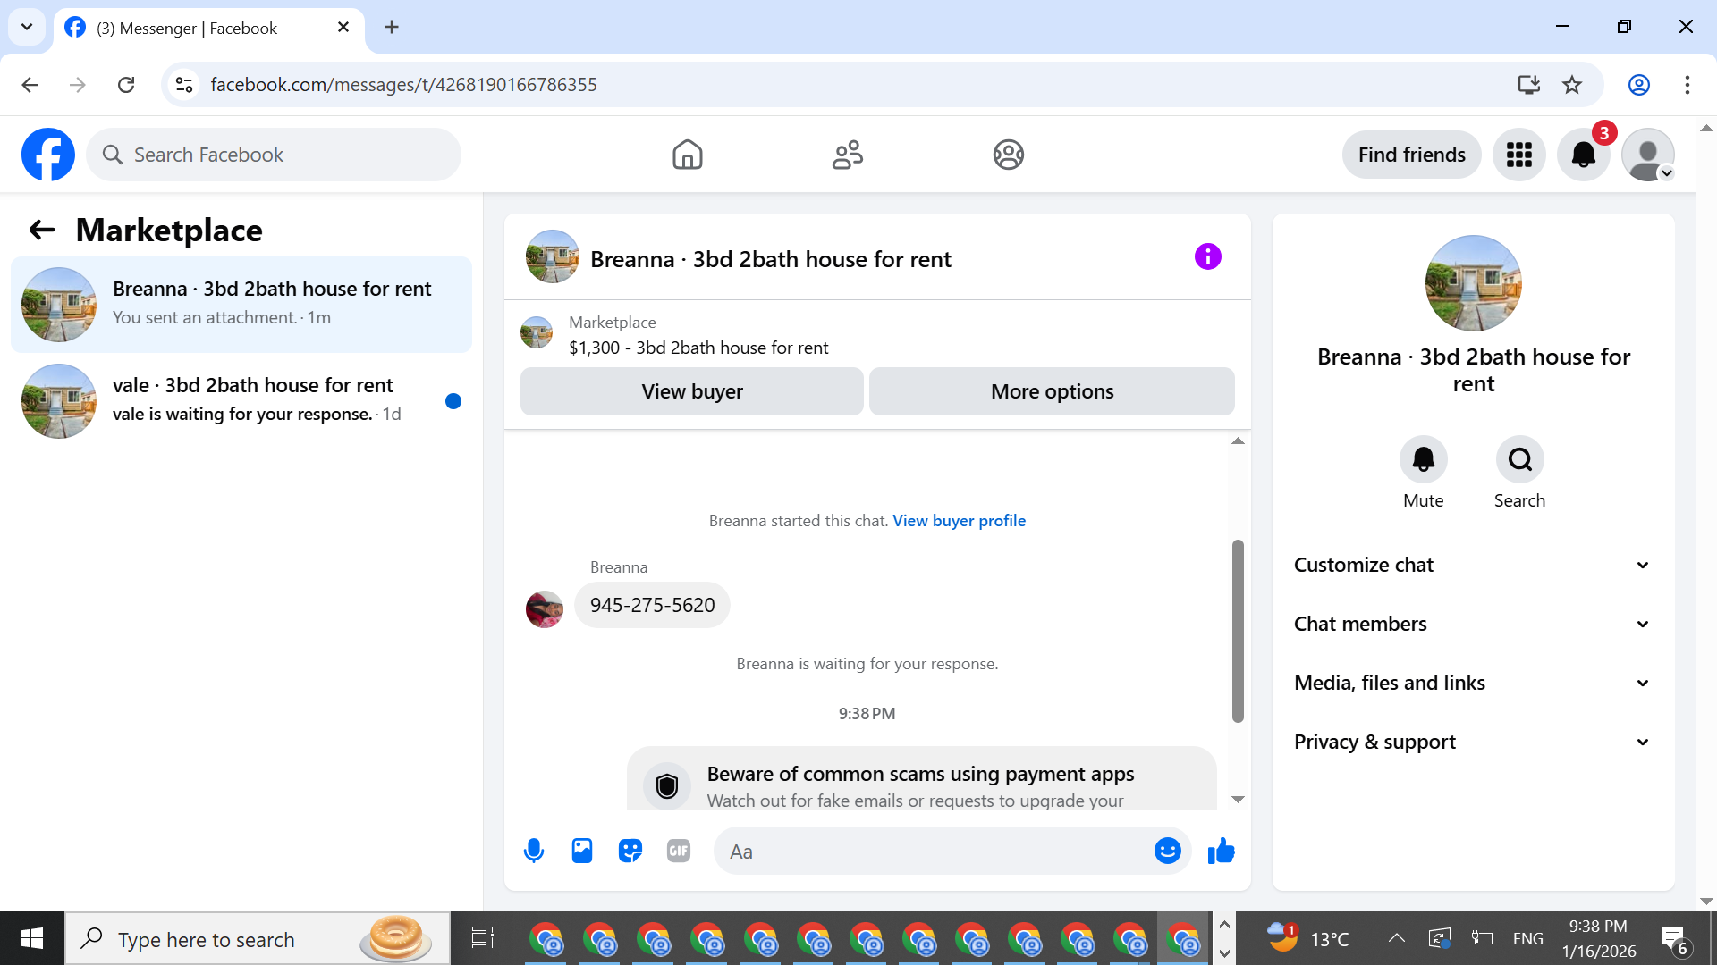Open the sticker picker icon
Viewport: 1717px width, 965px height.
(x=630, y=851)
